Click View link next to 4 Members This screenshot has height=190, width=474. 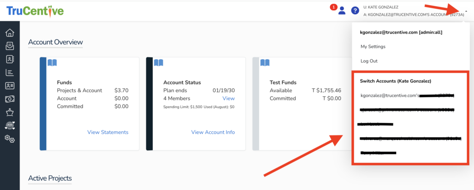228,98
